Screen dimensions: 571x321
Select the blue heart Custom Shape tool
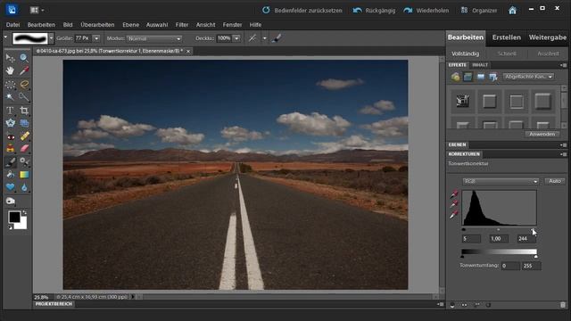point(10,187)
